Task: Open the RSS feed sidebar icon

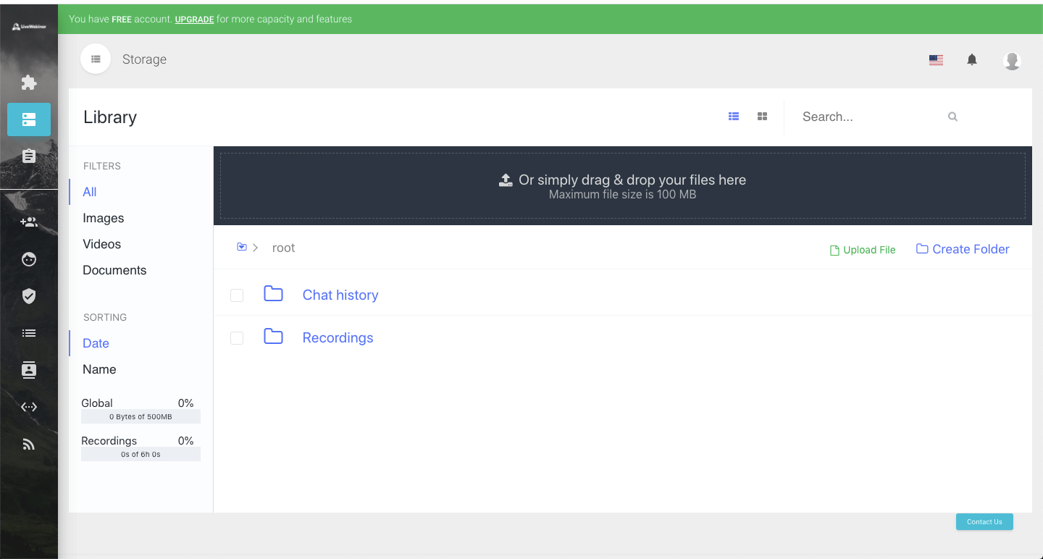Action: pos(29,444)
